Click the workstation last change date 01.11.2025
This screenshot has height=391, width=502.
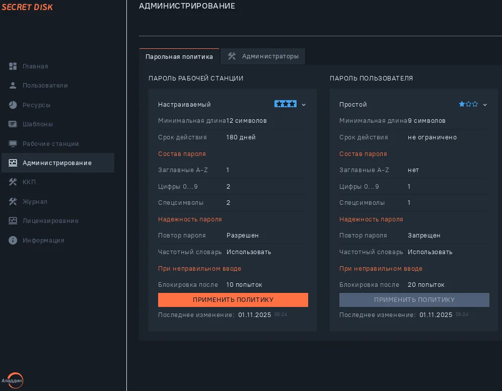click(x=254, y=315)
